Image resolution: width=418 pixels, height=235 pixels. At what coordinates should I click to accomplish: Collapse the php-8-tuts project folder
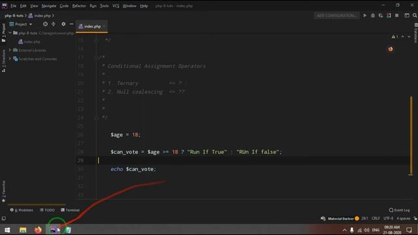[x=10, y=33]
